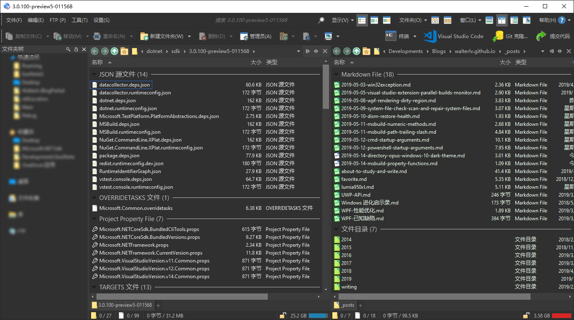This screenshot has height=320, width=574.
Task: Switch to the _posts folder tab
Action: tap(345, 305)
